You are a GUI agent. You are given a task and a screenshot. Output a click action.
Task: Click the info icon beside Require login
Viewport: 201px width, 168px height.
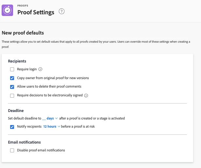pyautogui.click(x=41, y=69)
